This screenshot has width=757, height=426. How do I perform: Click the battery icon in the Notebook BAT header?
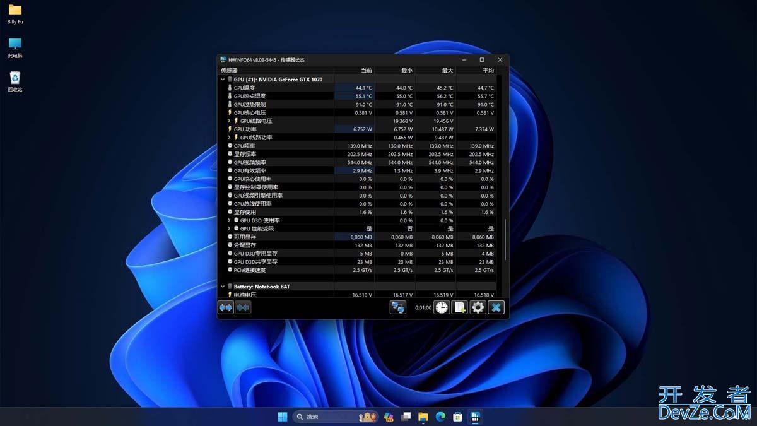pos(230,287)
